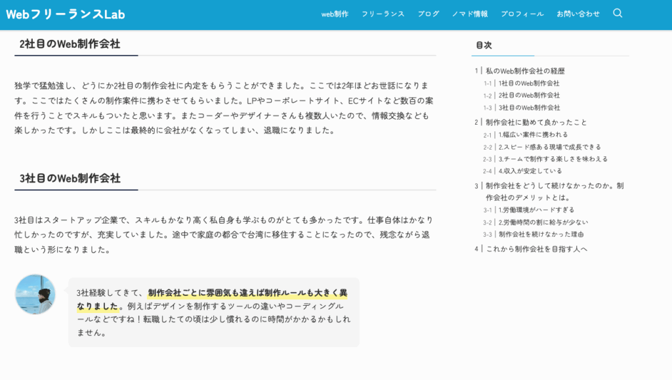Open the web制作 menu item
672x380 pixels.
335,14
